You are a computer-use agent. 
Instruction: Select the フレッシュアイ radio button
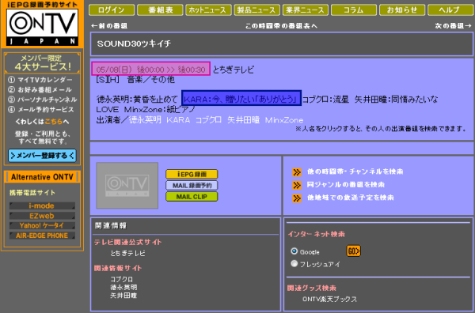(294, 263)
